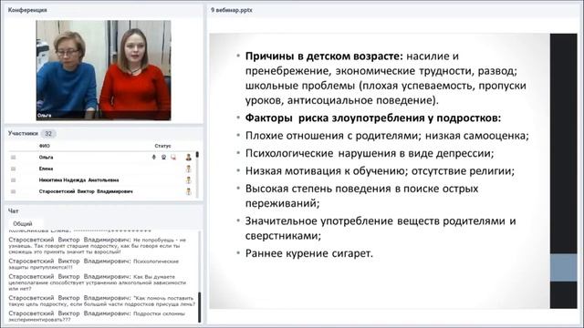Select participant name Ольга in list
Screen dimensions: 584x328
coord(46,158)
